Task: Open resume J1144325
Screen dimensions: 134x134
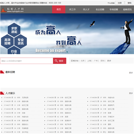Action: [x=102, y=128]
